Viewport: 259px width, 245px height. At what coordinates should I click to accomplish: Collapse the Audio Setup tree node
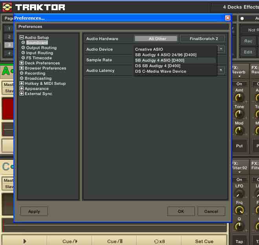(x=22, y=37)
